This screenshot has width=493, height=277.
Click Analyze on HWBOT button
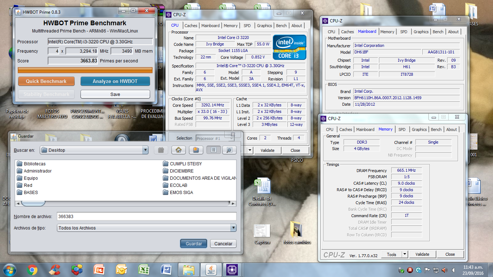point(115,81)
